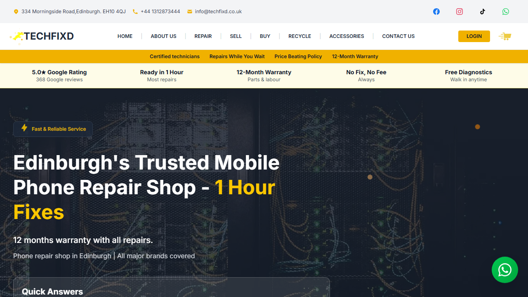Navigate to ACCESSORIES
Viewport: 528px width, 297px height.
click(x=347, y=36)
